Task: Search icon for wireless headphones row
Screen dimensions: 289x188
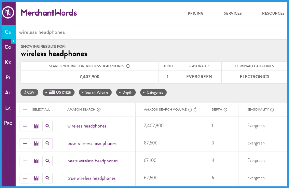Action: coord(47,126)
